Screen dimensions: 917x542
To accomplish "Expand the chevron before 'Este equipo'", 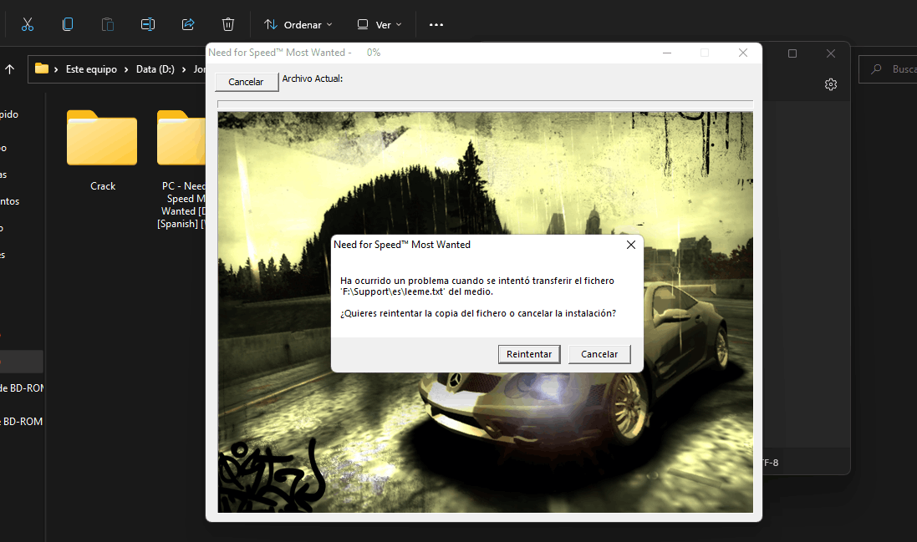I will tap(56, 69).
